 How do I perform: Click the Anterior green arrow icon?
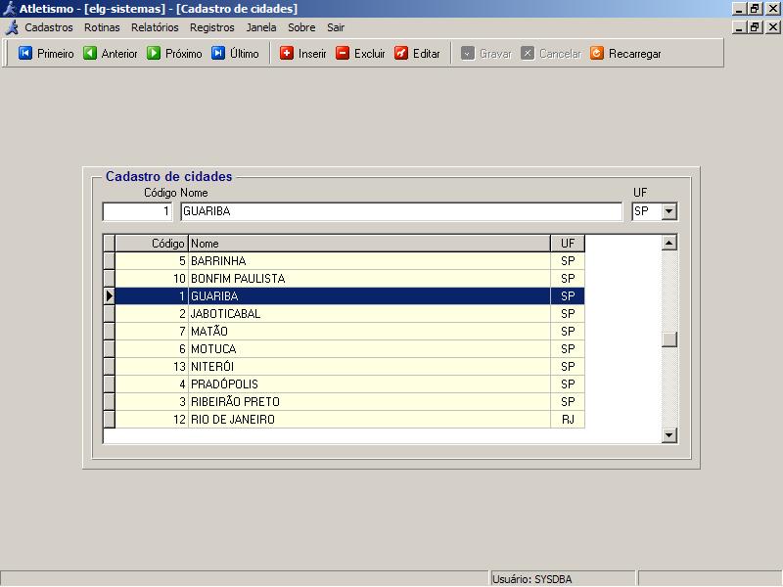90,53
